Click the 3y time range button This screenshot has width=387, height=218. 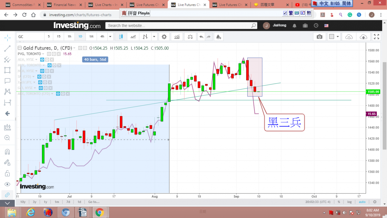coord(35,202)
